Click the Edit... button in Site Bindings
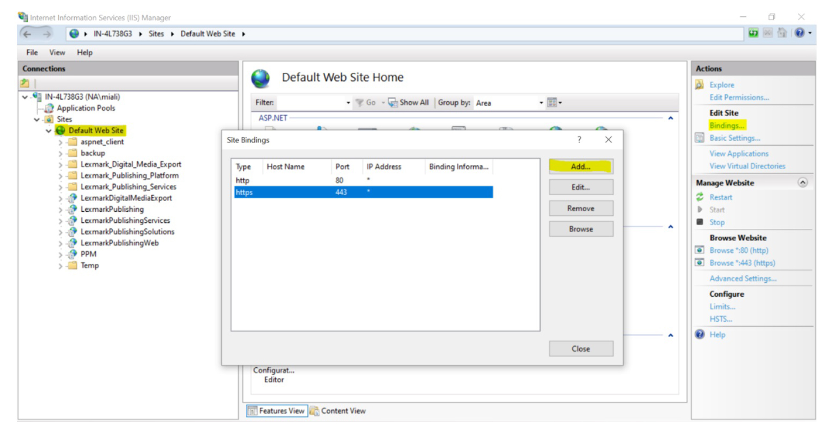The image size is (832, 435). [x=581, y=187]
